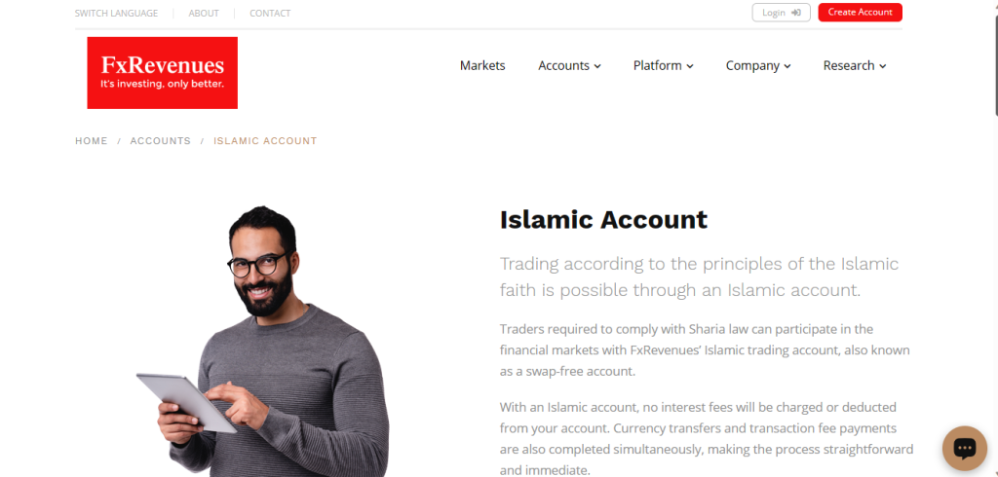Click the Login button
Viewport: 998px width, 477px height.
click(x=781, y=13)
